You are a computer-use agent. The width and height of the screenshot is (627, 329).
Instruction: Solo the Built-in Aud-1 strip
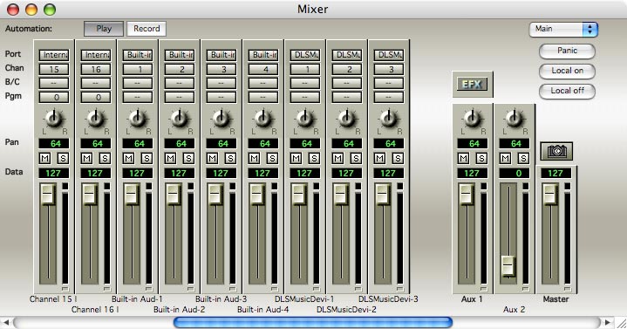[147, 158]
